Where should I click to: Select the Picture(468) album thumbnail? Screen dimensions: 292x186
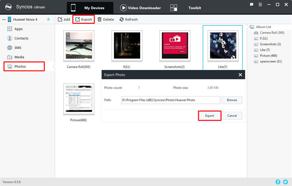tap(79, 99)
